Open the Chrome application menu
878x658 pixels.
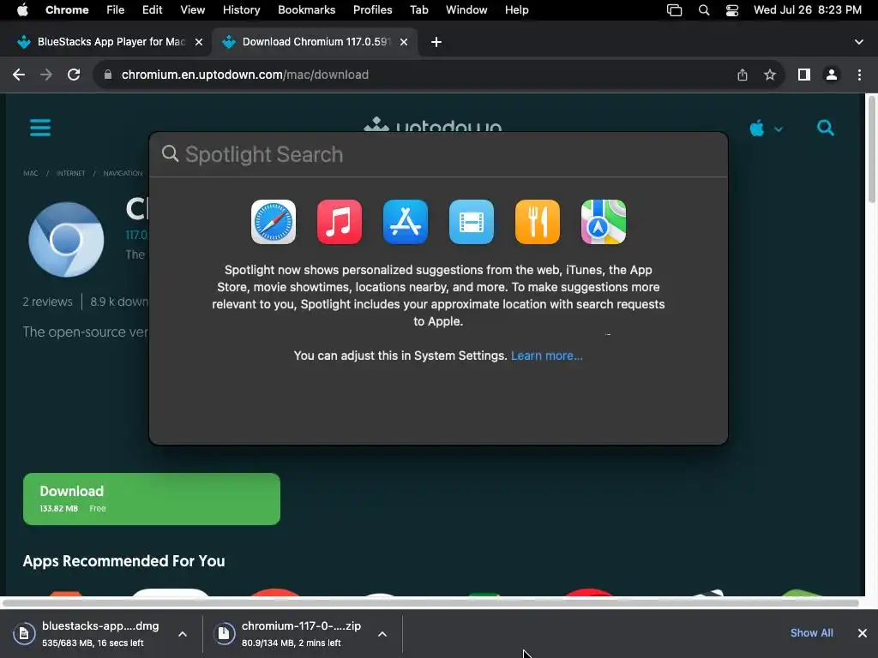[x=67, y=10]
